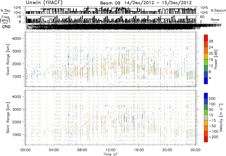
Task: Click the red bottom segment of the Velocity colorbar
Action: click(206, 139)
